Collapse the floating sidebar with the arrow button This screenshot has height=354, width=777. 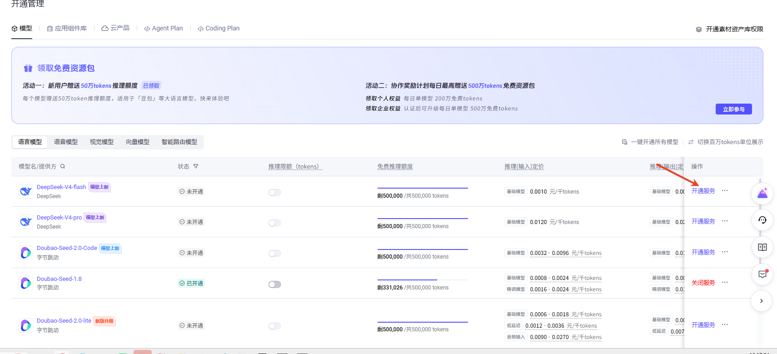[762, 301]
